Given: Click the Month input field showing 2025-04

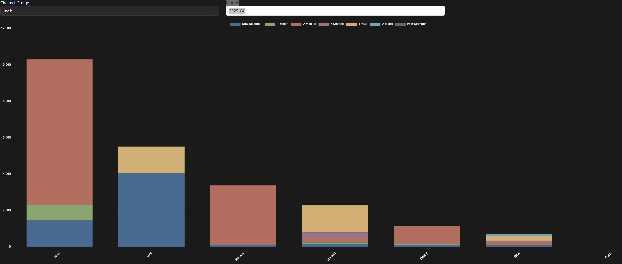Looking at the screenshot, I should click(x=335, y=11).
